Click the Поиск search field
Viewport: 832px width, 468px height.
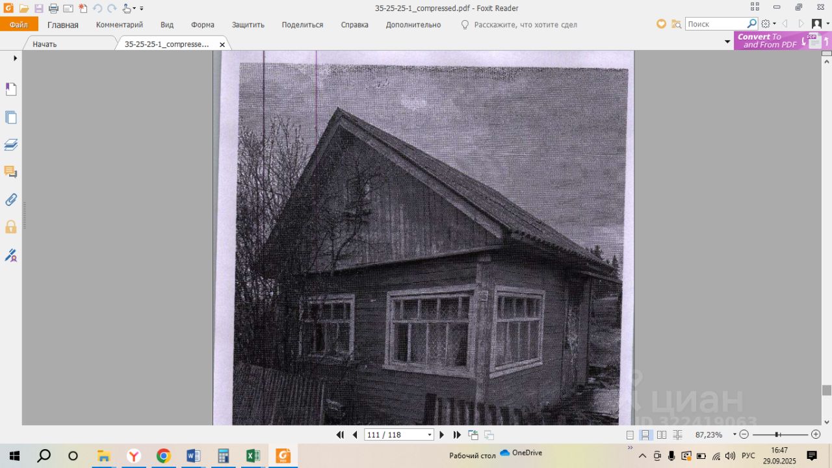715,24
